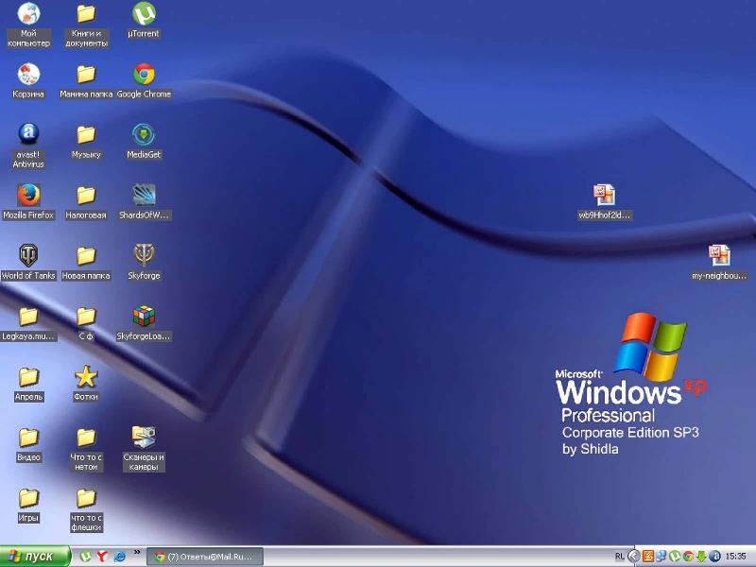
Task: Select the µTorrent desktop shortcut
Action: 144,20
